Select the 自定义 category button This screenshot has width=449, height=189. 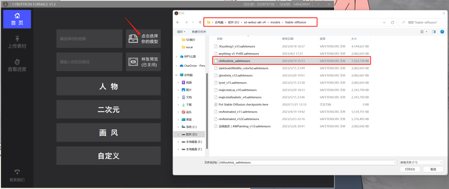[x=109, y=155]
